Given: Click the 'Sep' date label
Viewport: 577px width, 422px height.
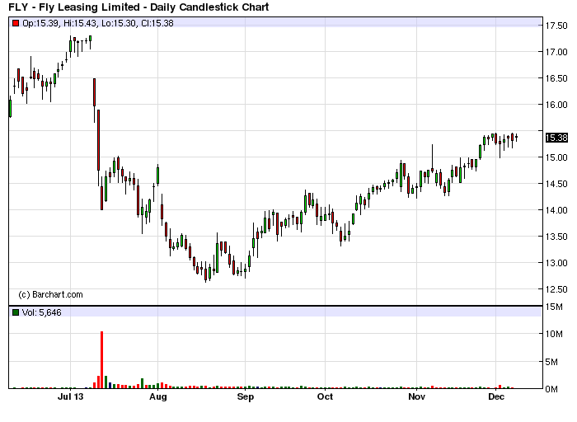Looking at the screenshot, I should (246, 396).
